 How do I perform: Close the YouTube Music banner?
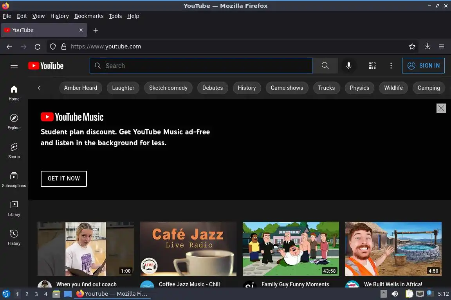coord(441,108)
